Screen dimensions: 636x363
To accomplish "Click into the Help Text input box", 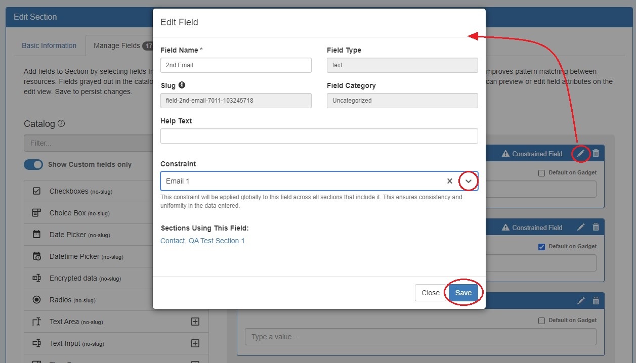I will [x=319, y=136].
